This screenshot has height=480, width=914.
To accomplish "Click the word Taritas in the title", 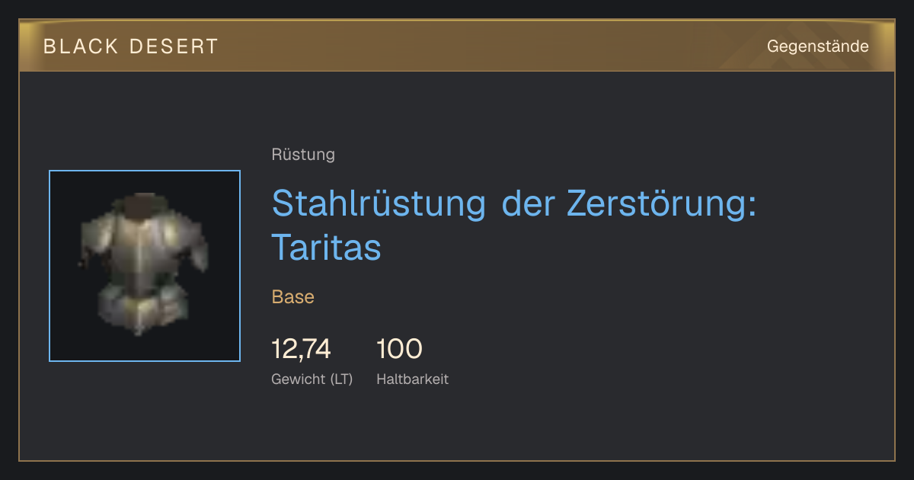I will coord(326,247).
